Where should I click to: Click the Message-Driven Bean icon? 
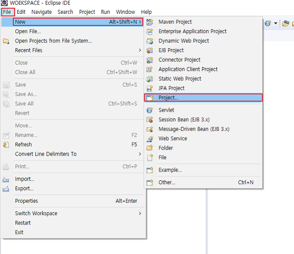point(150,129)
